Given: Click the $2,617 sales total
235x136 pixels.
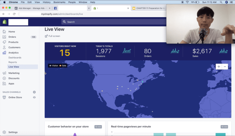Looking at the screenshot, I should pyautogui.click(x=202, y=51).
